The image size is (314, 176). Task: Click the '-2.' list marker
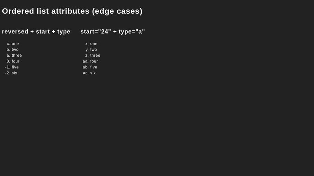[x=7, y=73]
